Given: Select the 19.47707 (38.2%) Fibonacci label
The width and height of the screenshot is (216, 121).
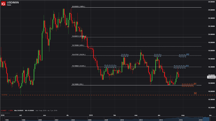Looking at the screenshot, I should 79,55.
